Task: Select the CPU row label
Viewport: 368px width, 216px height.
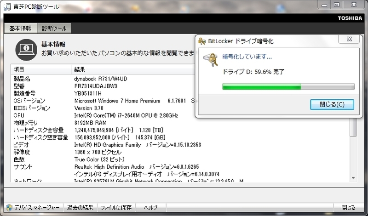Action: pos(19,115)
